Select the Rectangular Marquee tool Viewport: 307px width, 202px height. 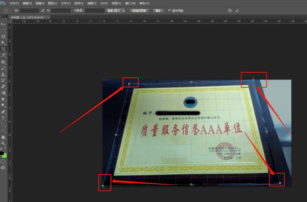(x=3, y=31)
